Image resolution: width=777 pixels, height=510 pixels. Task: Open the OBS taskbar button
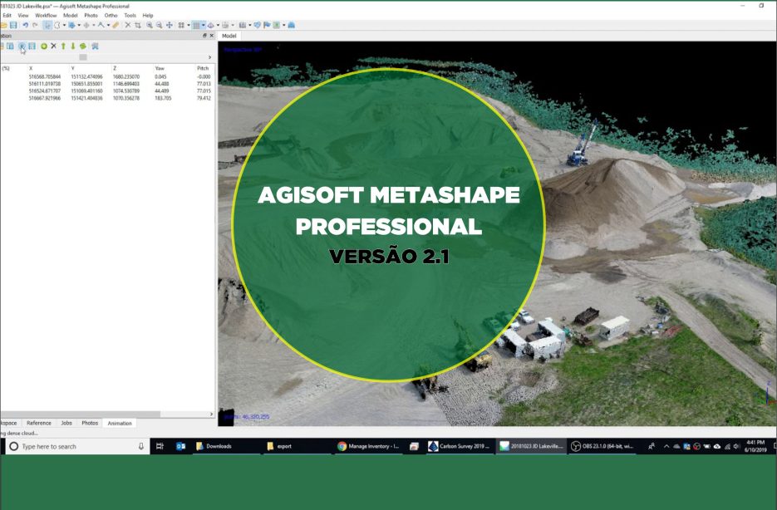click(x=602, y=446)
